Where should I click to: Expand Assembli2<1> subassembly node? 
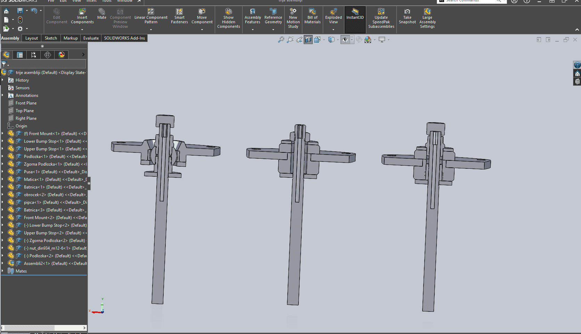pyautogui.click(x=2, y=264)
